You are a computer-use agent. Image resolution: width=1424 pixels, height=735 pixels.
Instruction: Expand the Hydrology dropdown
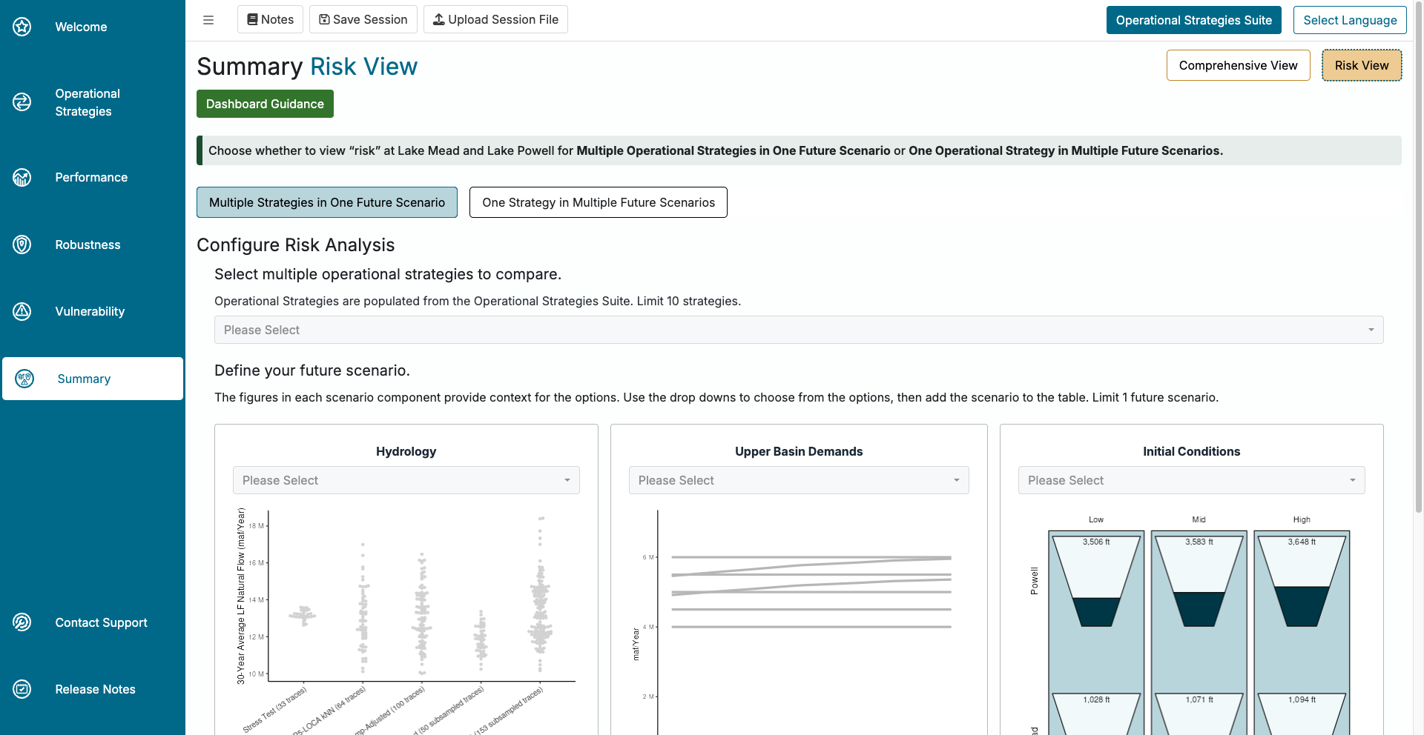[x=406, y=480]
